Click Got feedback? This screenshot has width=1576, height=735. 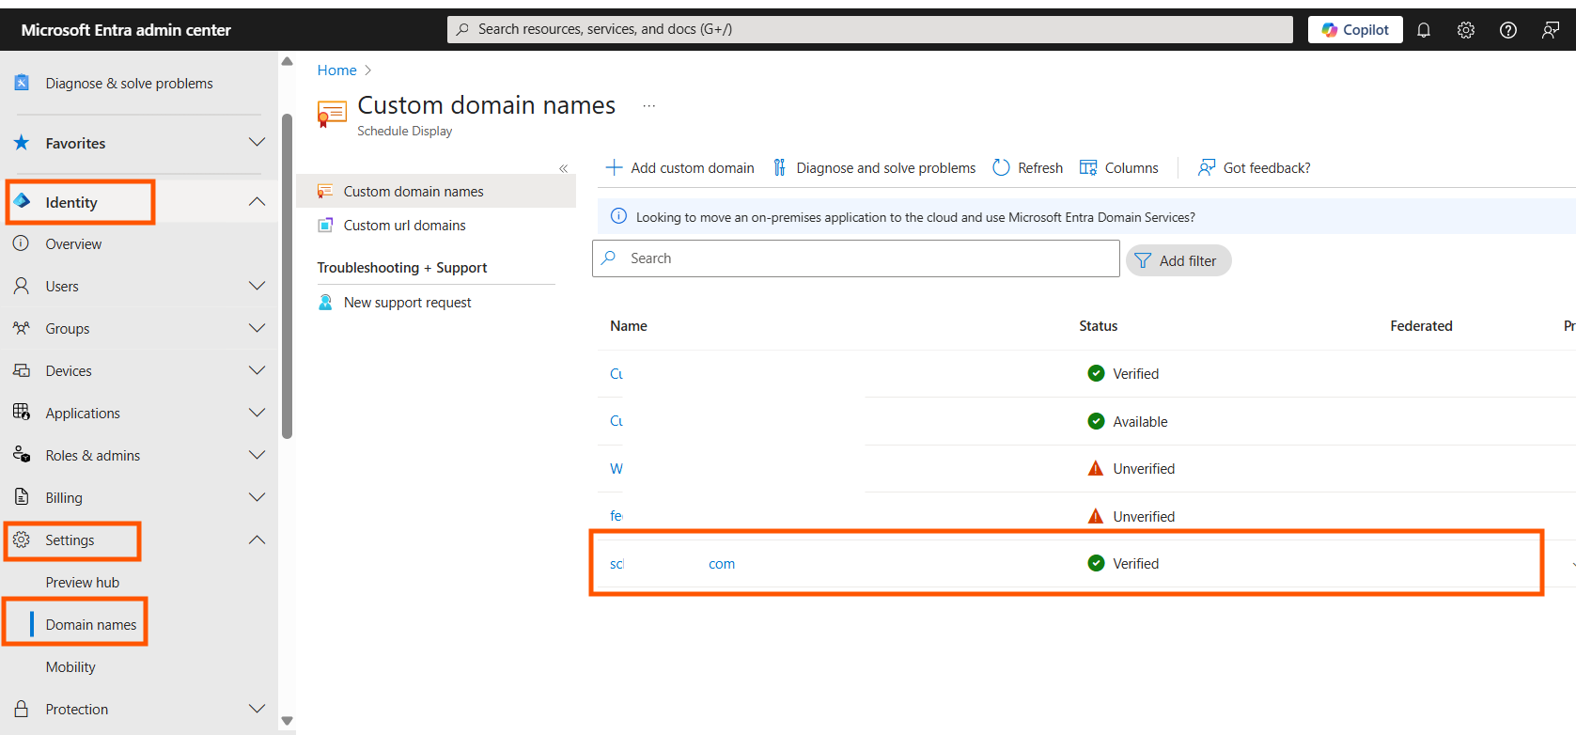tap(1254, 168)
